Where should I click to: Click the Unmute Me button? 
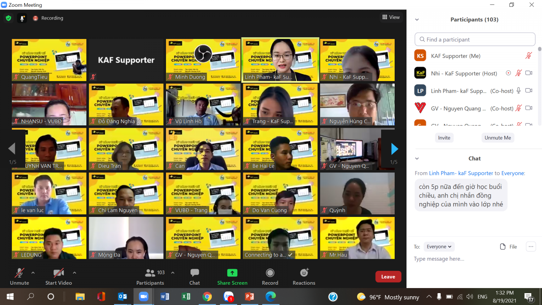click(x=498, y=138)
